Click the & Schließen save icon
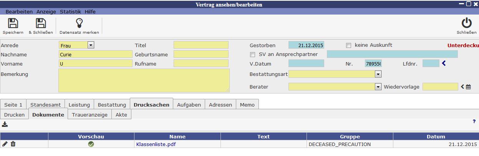This screenshot has width=479, height=156. (41, 23)
